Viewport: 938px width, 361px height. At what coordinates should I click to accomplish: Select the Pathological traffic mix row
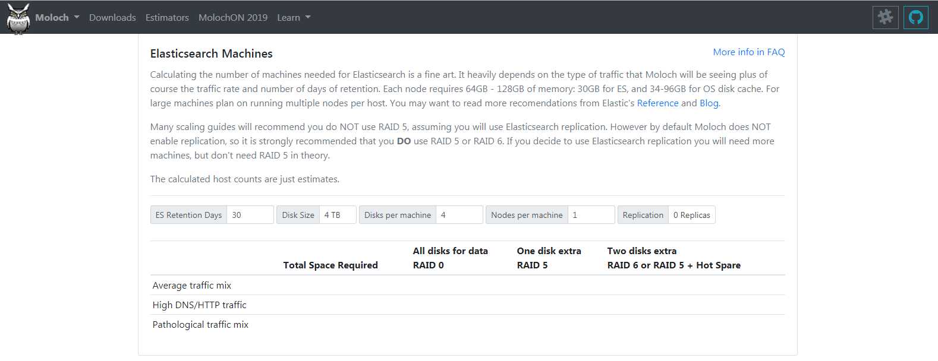coord(468,324)
